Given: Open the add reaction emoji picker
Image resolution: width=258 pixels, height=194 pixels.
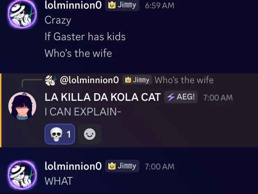Looking at the screenshot, I should coord(90,134).
